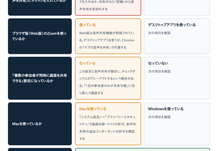
Task: Click the text 'Web版は音声共有機能が制限されている'
Action: coord(107,36)
